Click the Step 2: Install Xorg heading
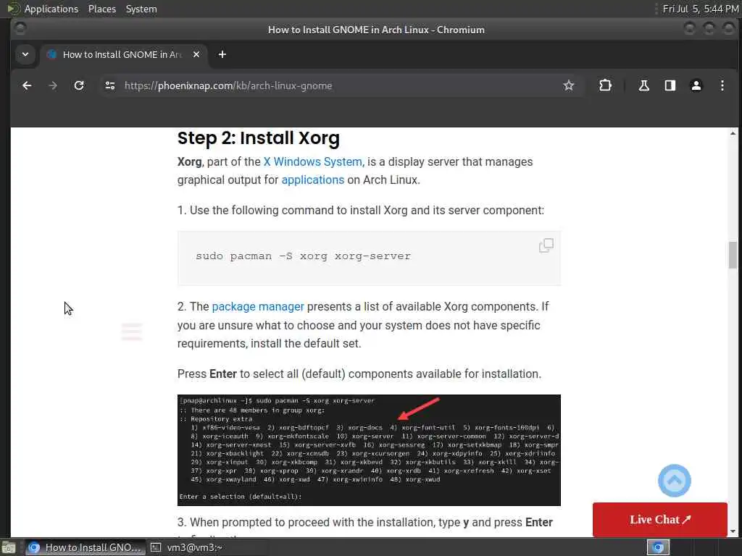 [259, 138]
